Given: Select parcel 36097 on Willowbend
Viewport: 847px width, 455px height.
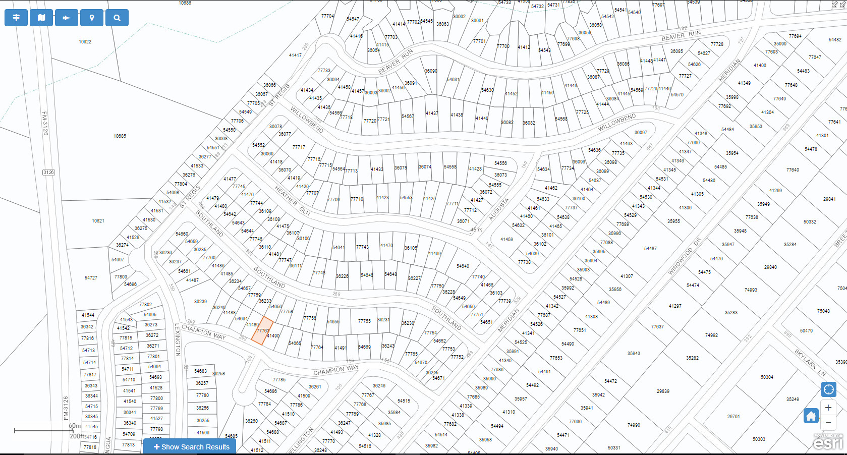Looking at the screenshot, I should point(641,133).
